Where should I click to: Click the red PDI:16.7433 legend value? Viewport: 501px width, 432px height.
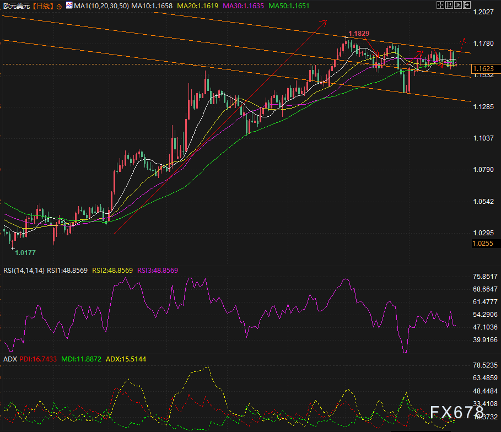pyautogui.click(x=39, y=359)
